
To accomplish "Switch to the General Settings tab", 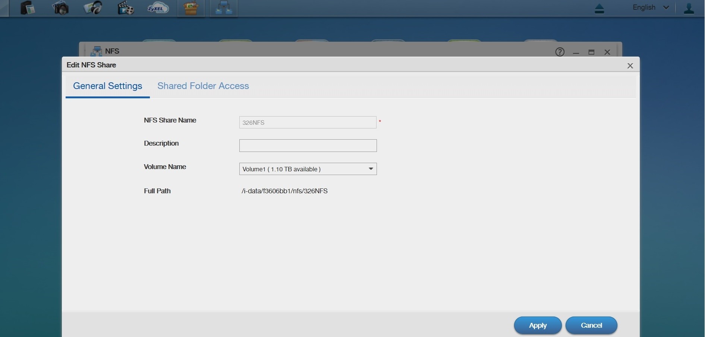I will pos(108,86).
